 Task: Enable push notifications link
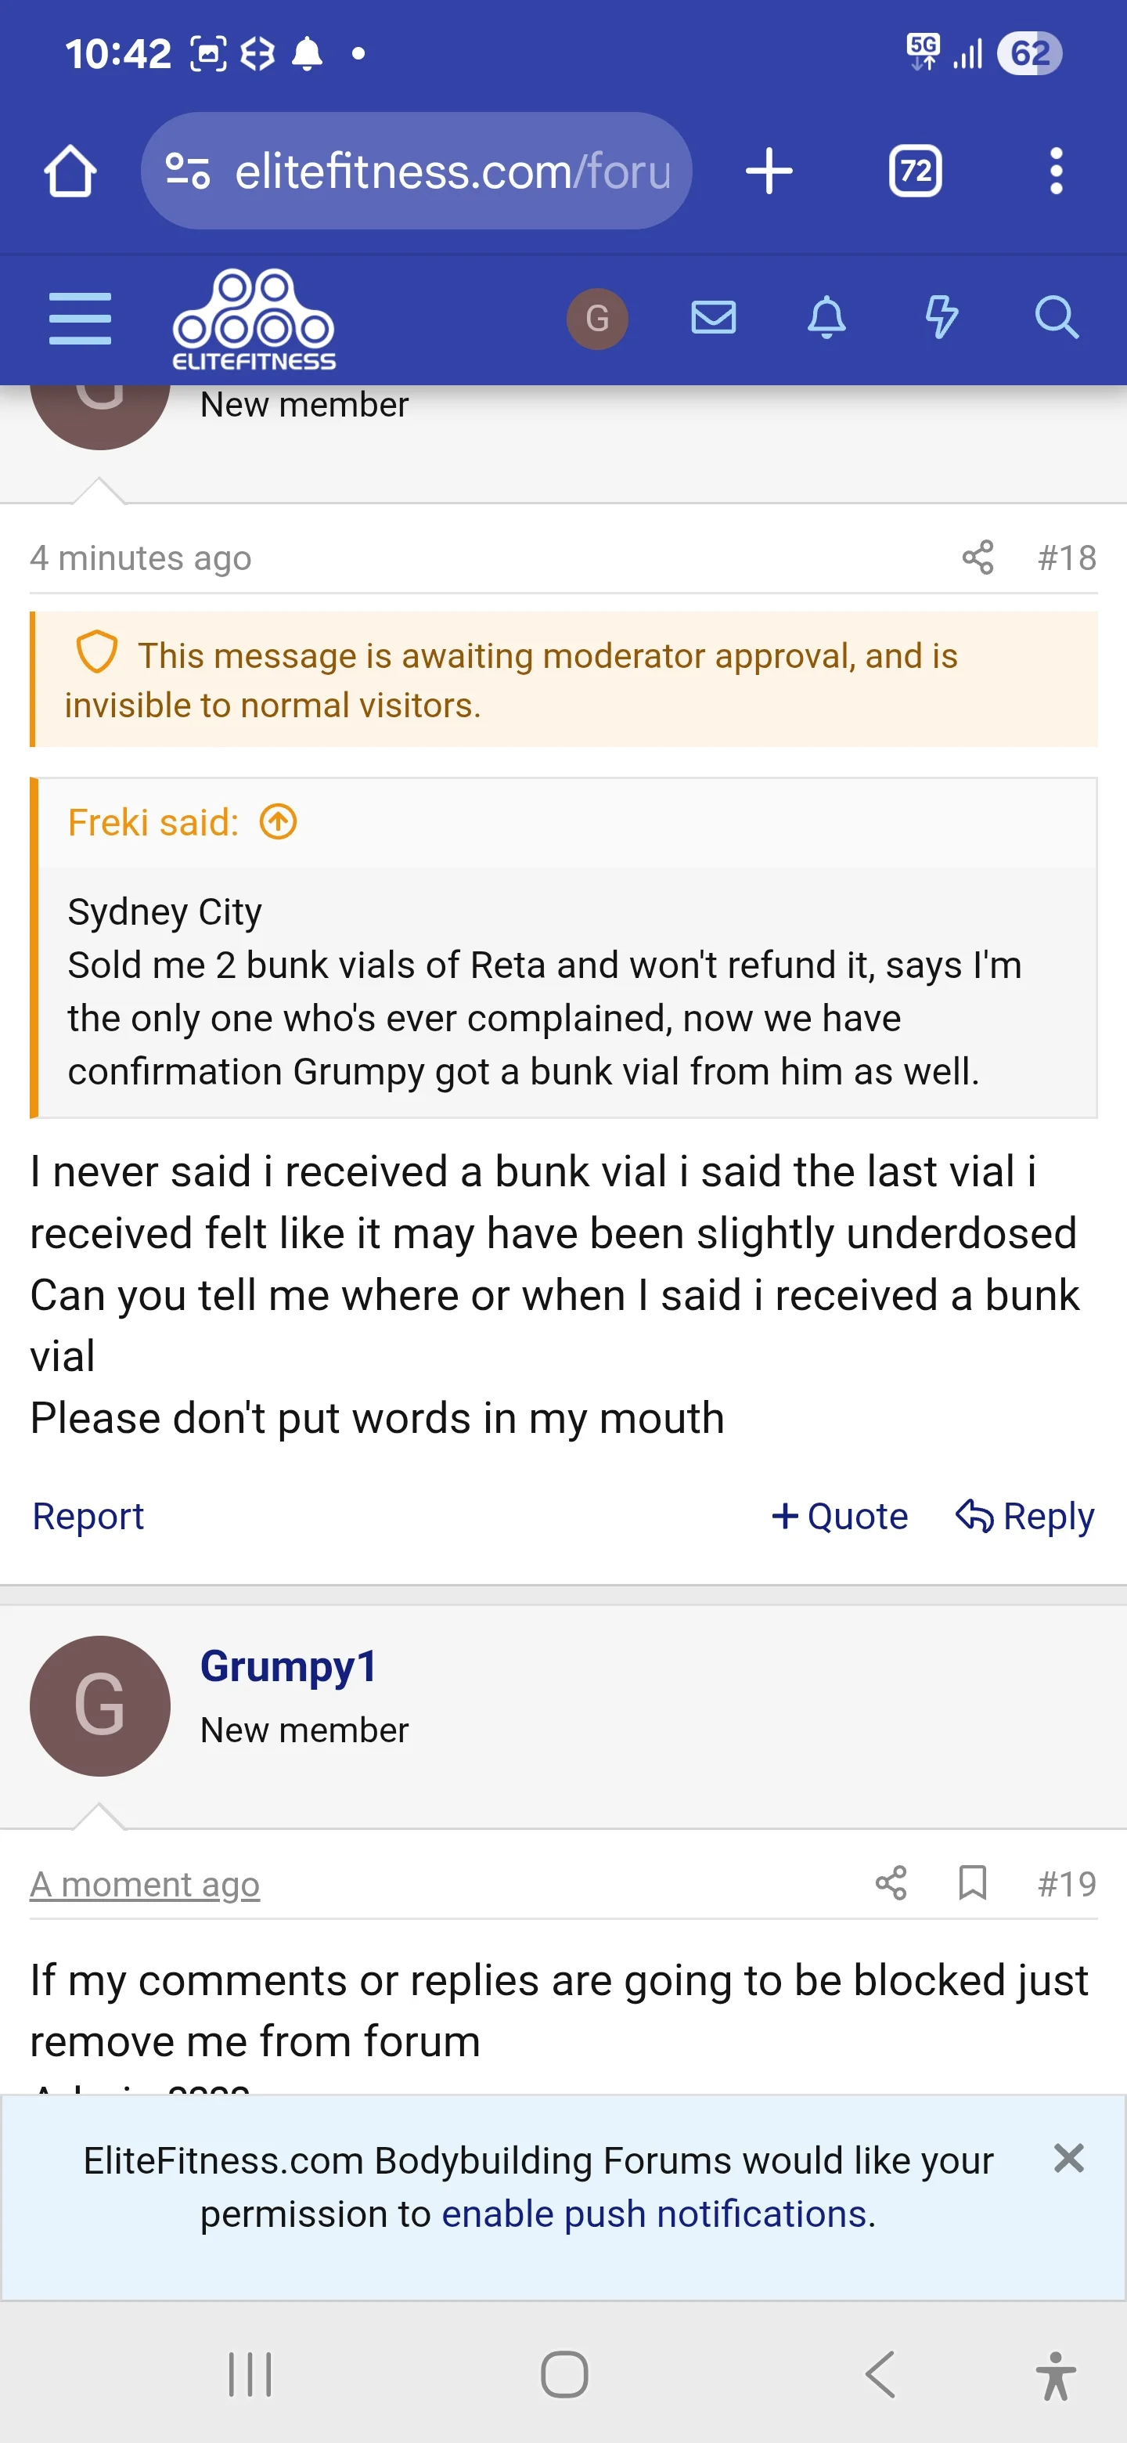pyautogui.click(x=654, y=2214)
